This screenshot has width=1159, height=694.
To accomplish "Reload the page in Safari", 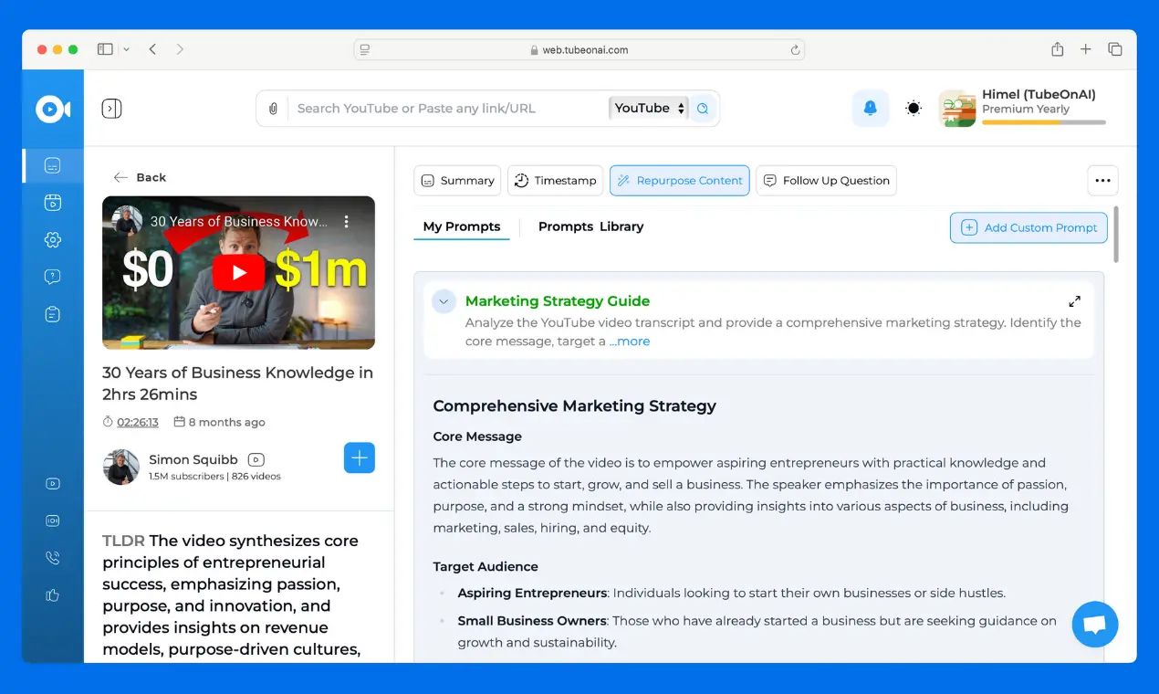I will pos(796,50).
